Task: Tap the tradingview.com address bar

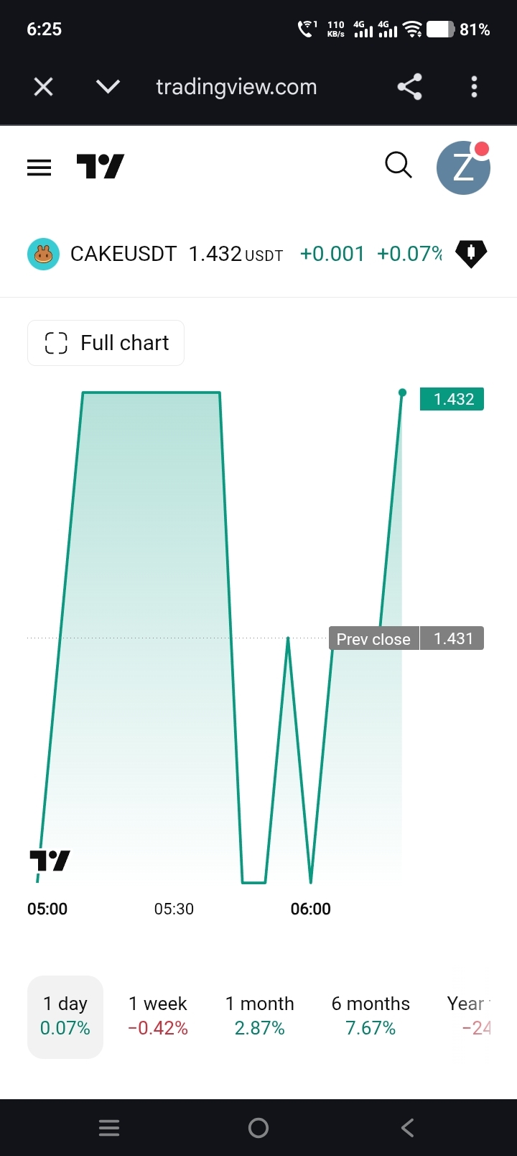Action: click(x=236, y=87)
